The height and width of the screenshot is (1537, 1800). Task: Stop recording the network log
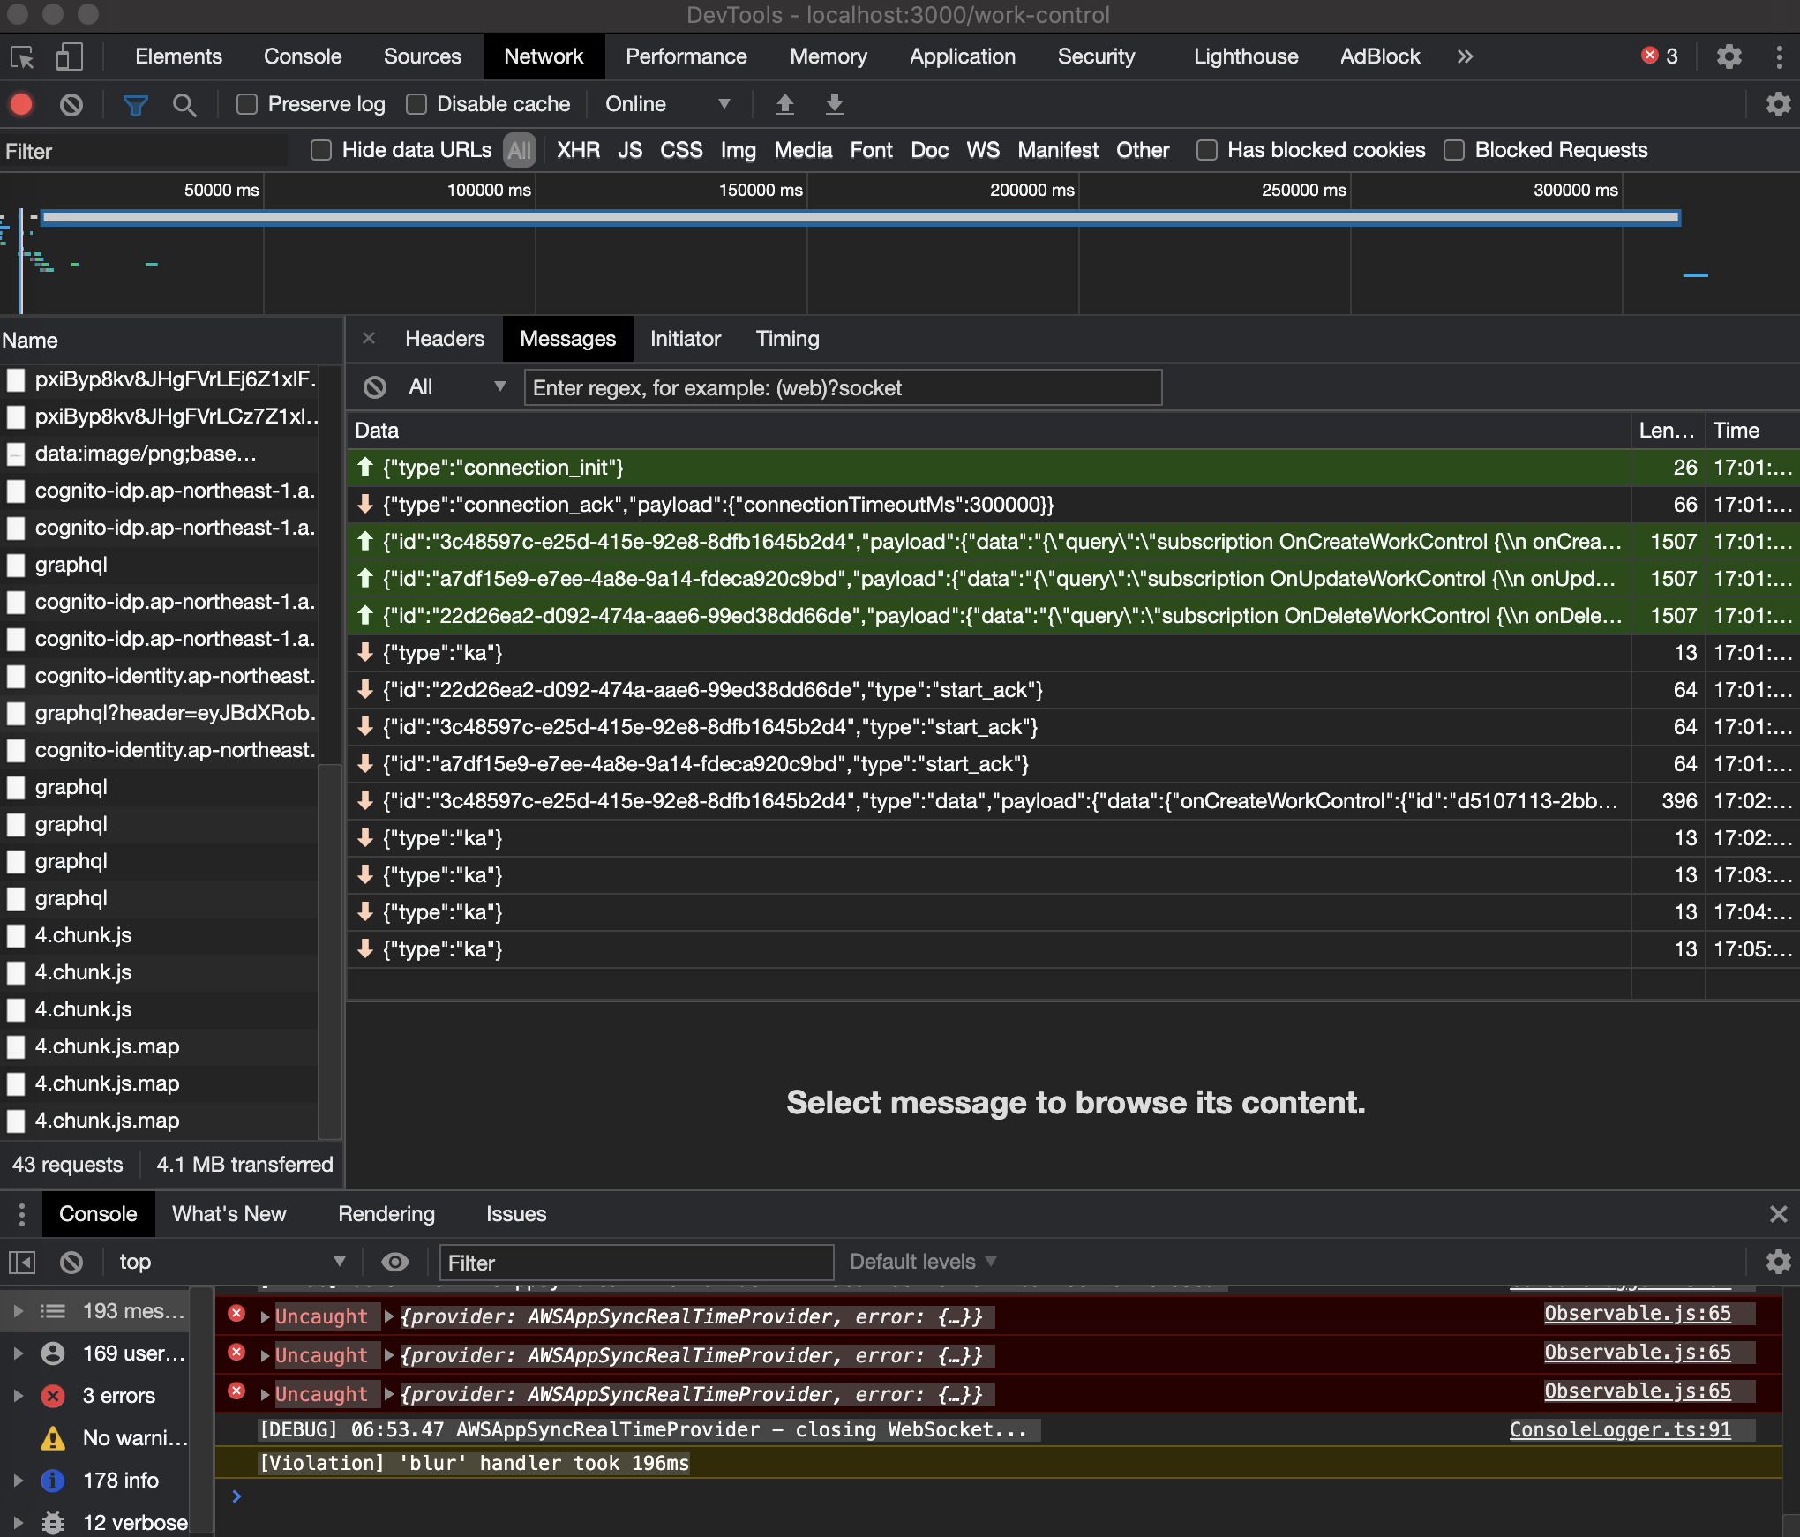click(x=21, y=104)
